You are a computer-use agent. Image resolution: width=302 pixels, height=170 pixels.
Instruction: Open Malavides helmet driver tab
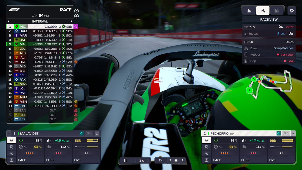(x=11, y=147)
